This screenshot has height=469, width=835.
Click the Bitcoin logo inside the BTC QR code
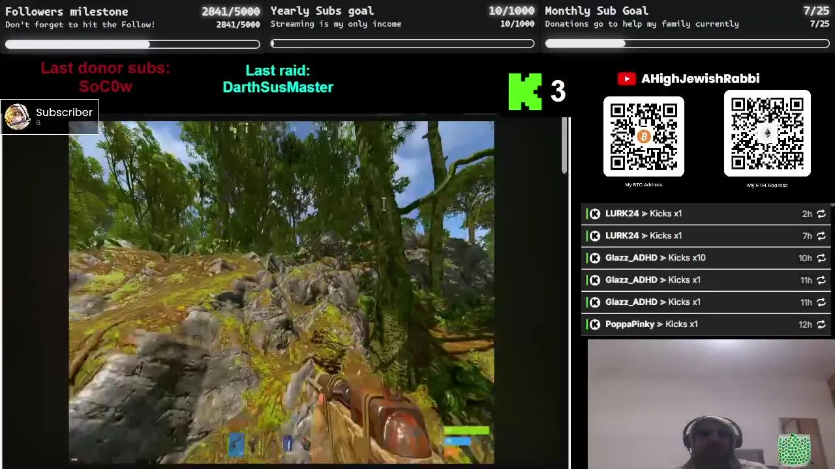[x=644, y=137]
